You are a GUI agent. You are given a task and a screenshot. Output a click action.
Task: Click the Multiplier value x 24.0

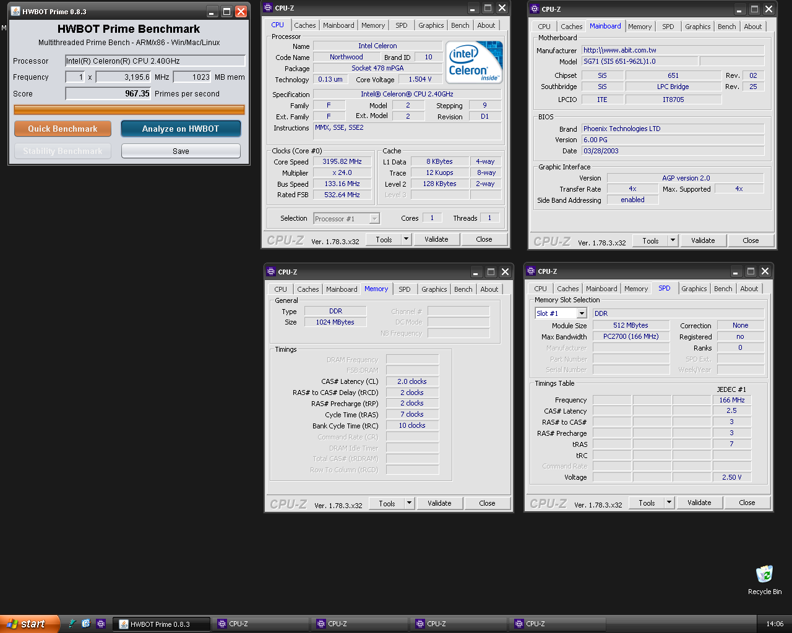tap(342, 172)
